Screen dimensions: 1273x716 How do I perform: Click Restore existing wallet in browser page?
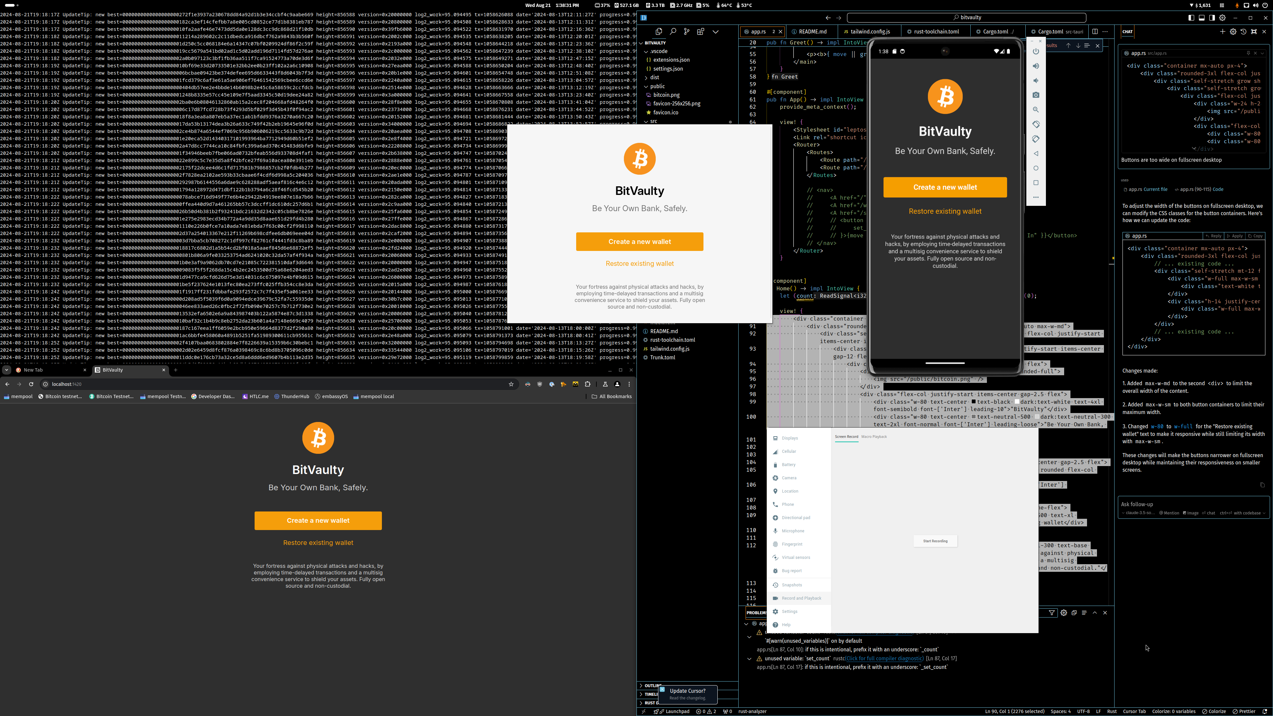coord(318,543)
